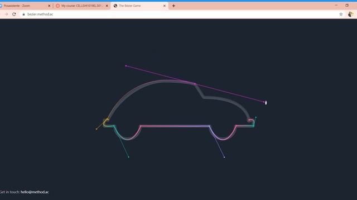The width and height of the screenshot is (357, 200).
Task: Go forward in browser history
Action: point(6,14)
